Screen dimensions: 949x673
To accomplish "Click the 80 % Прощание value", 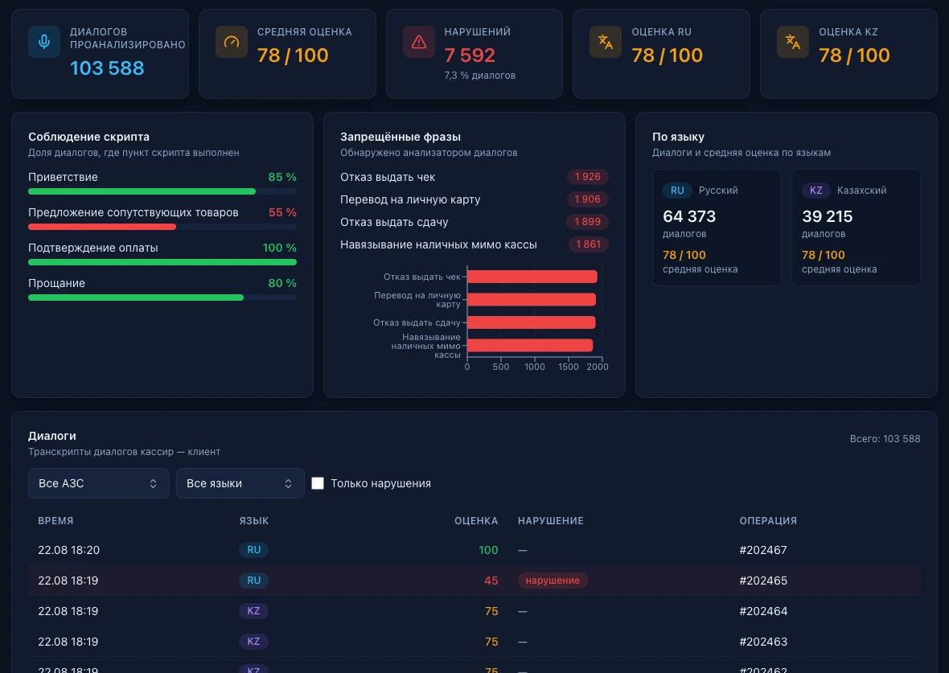I will point(282,283).
